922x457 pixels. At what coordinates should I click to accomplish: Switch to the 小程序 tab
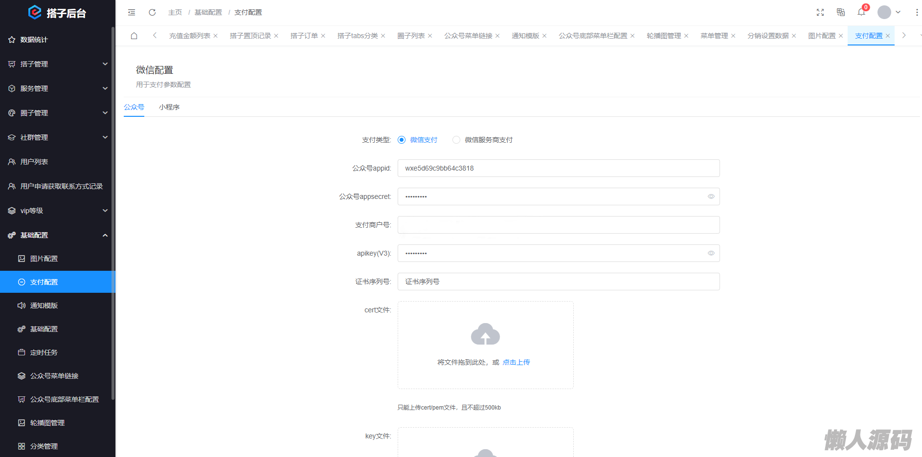pos(169,107)
